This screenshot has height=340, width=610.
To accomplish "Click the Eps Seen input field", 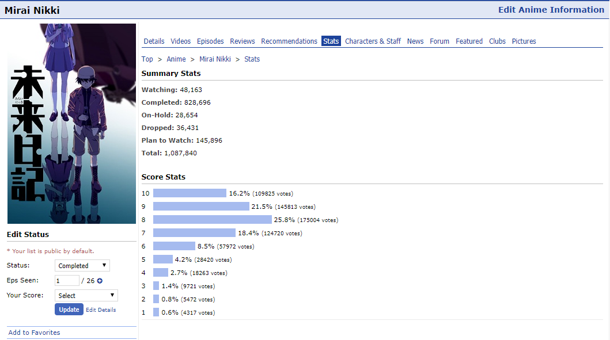I will click(x=67, y=281).
